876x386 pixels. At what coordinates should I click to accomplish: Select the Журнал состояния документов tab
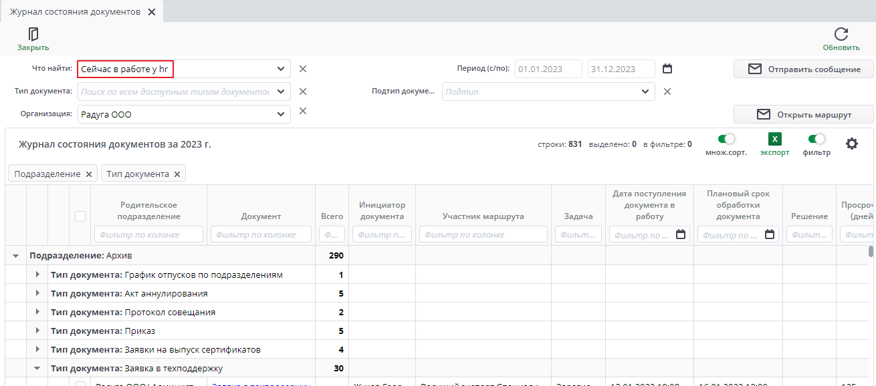pos(75,12)
